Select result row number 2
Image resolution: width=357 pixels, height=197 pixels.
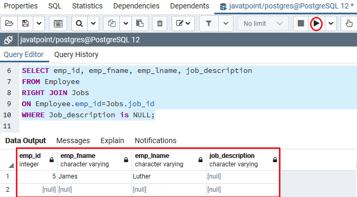click(8, 190)
